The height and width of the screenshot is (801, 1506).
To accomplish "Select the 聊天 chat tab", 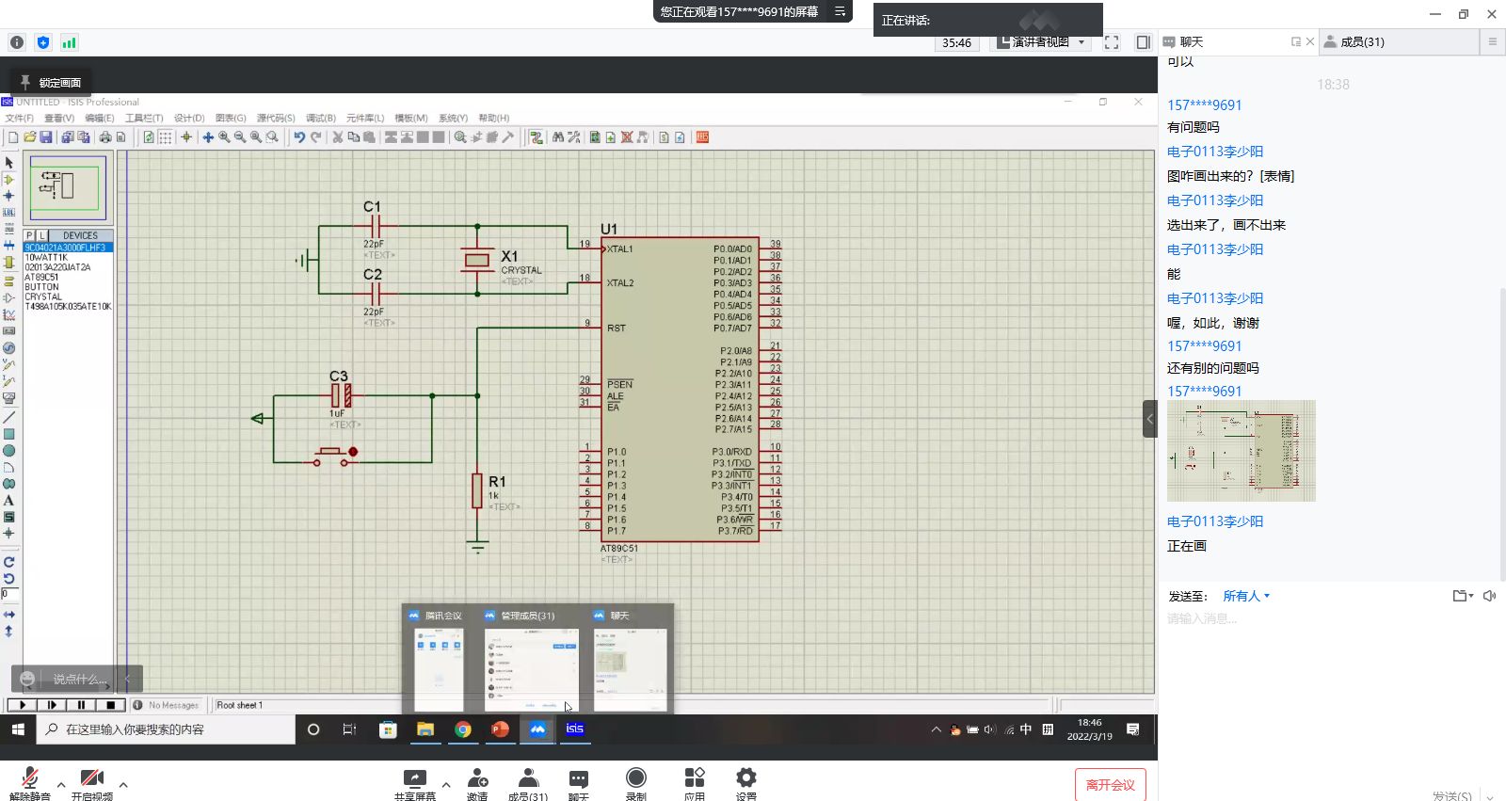I will pyautogui.click(x=1192, y=42).
